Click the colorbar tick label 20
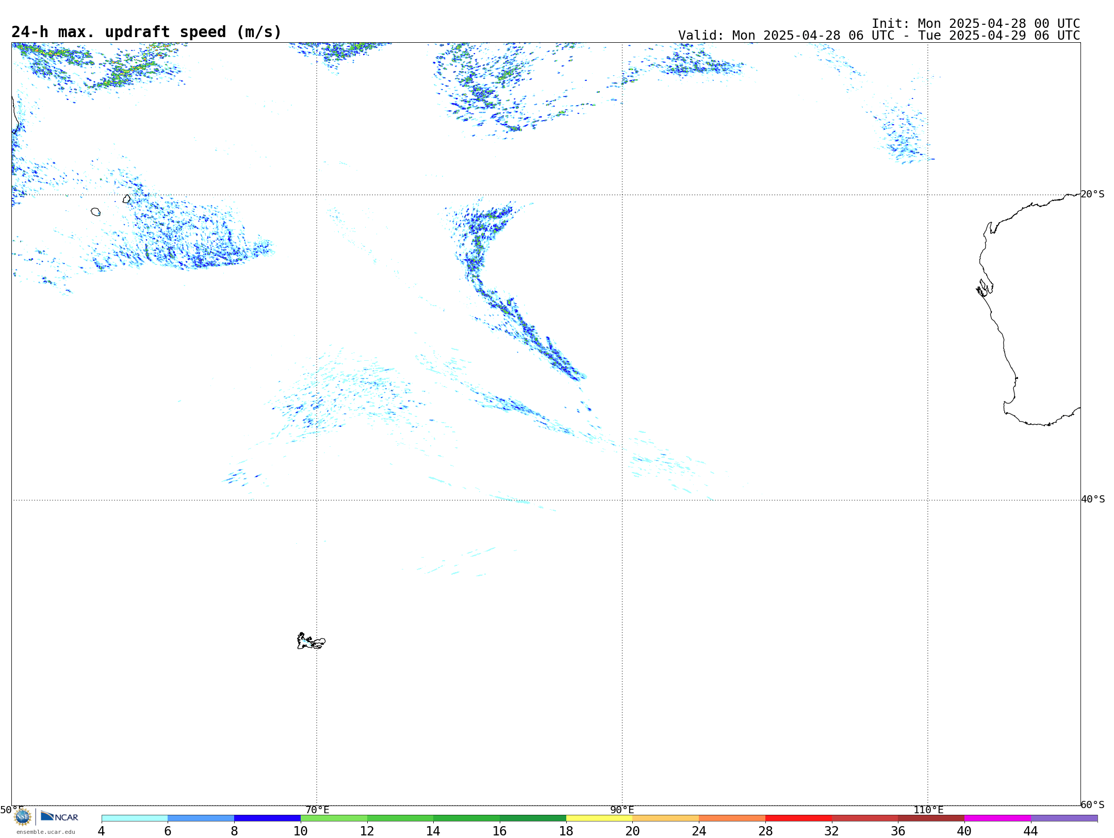 [633, 831]
